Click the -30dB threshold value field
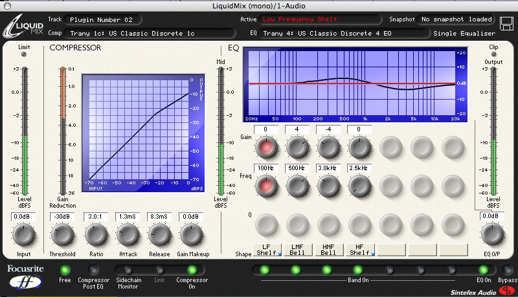Screen dimensions: 518x297 point(62,217)
